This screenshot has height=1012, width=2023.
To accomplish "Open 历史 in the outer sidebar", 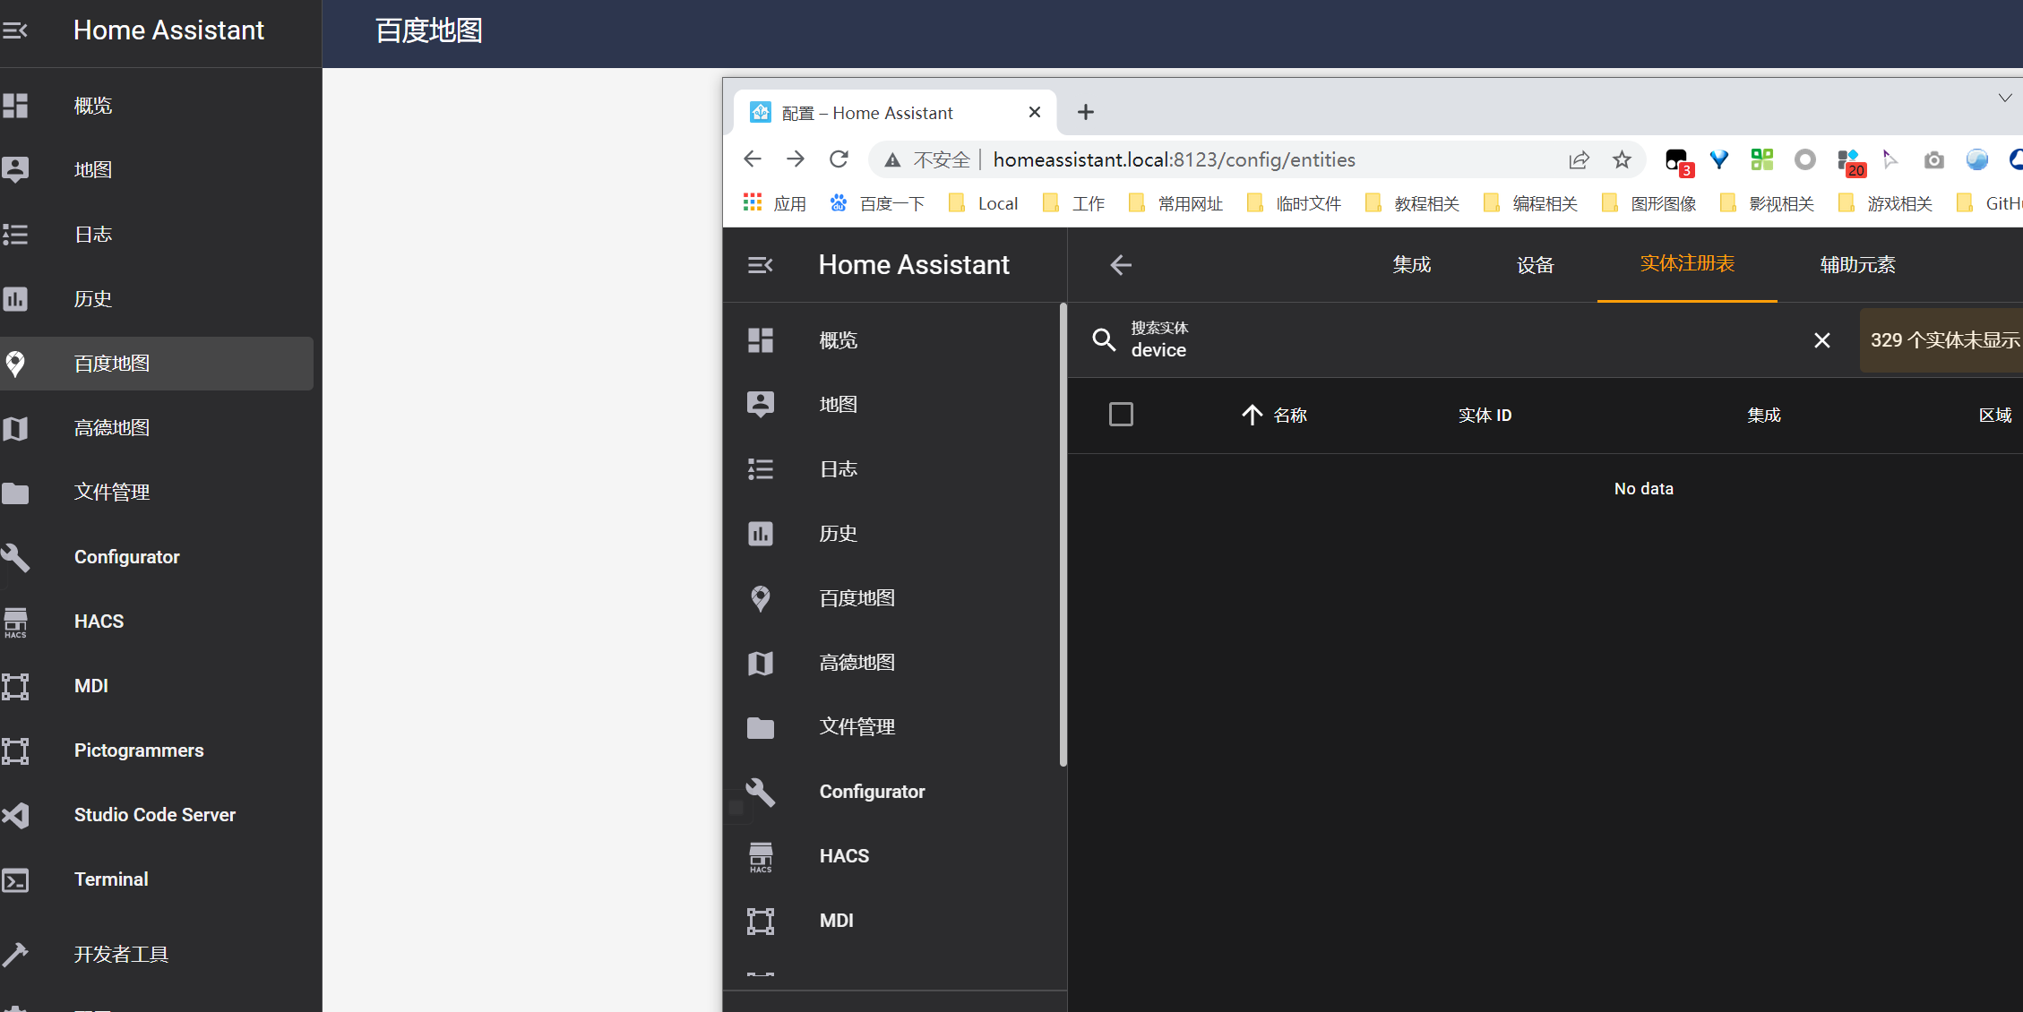I will (x=157, y=299).
